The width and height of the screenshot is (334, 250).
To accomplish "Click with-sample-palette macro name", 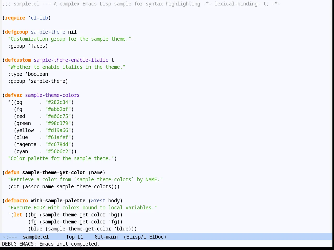I will point(58,201).
